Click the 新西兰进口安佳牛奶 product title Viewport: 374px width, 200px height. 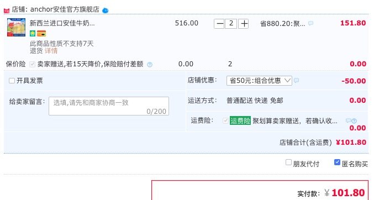[x=62, y=23]
